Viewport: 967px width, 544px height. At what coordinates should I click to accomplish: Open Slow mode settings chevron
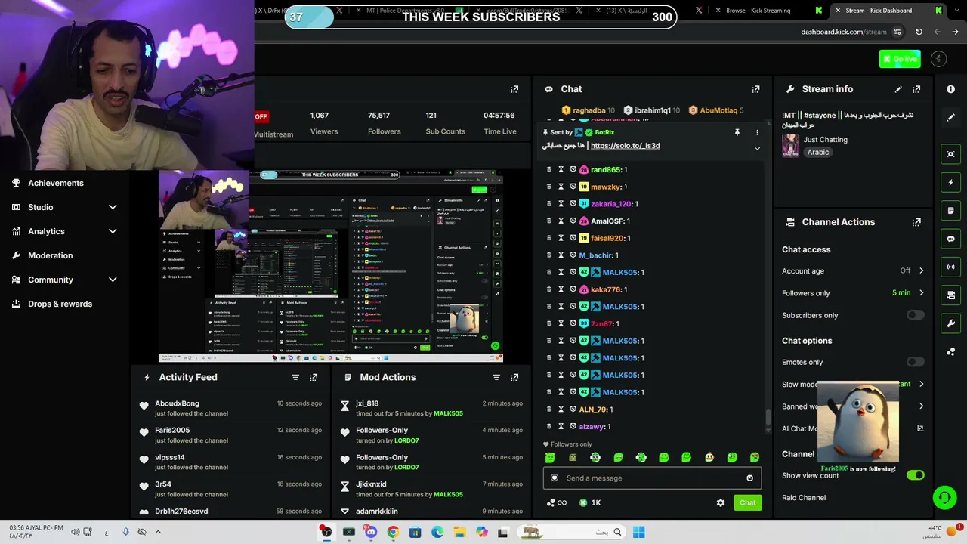921,384
